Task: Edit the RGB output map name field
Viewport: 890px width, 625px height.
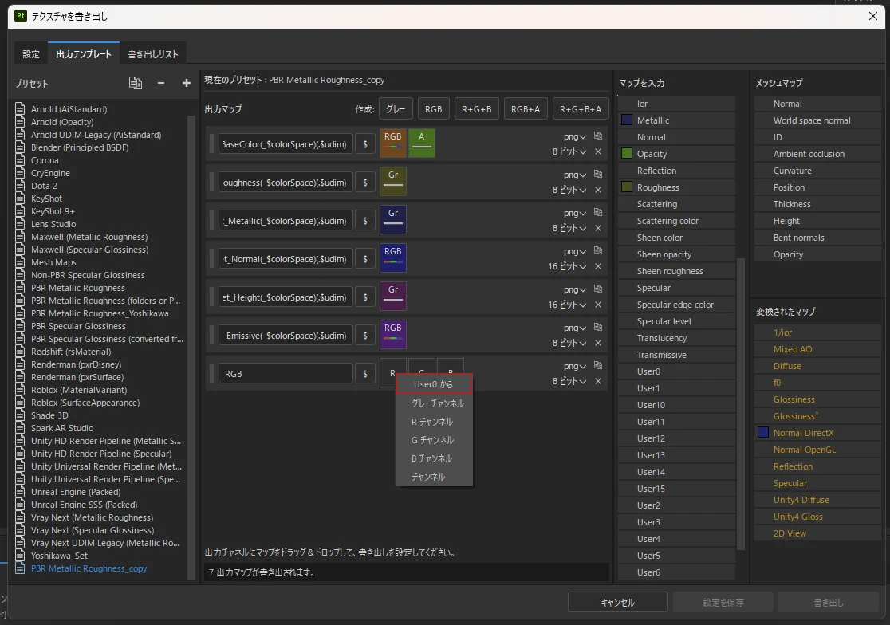Action: pos(286,374)
